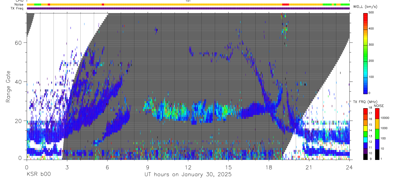Click the 13 MHz tick on TX FRQ legend
The width and height of the screenshot is (393, 181).
point(370,136)
